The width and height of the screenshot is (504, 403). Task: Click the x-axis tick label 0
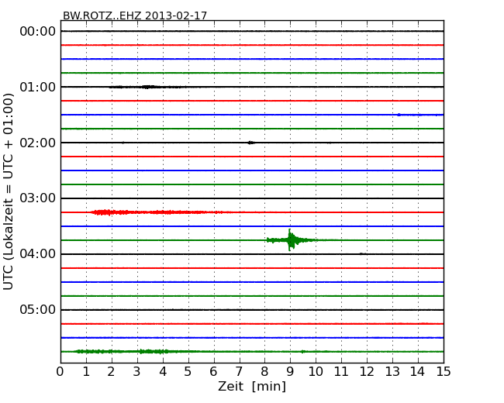point(60,372)
